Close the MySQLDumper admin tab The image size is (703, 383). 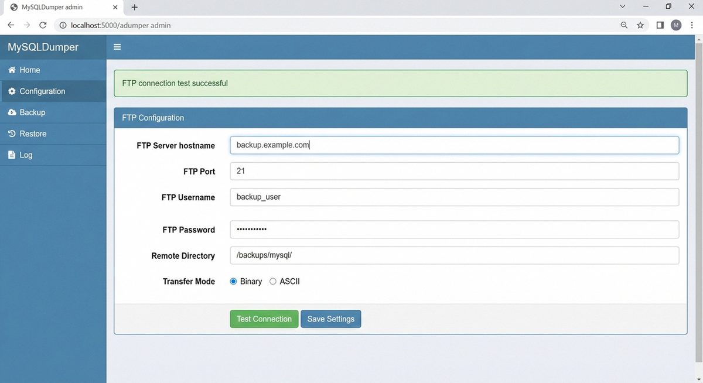click(x=115, y=7)
